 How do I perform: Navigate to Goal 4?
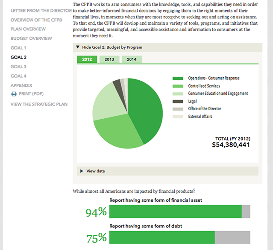point(18,76)
